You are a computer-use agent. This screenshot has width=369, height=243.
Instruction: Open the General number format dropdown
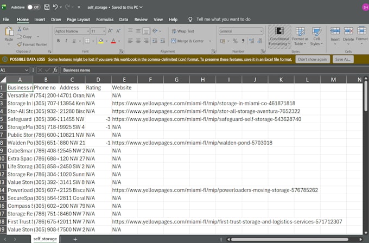(261, 31)
